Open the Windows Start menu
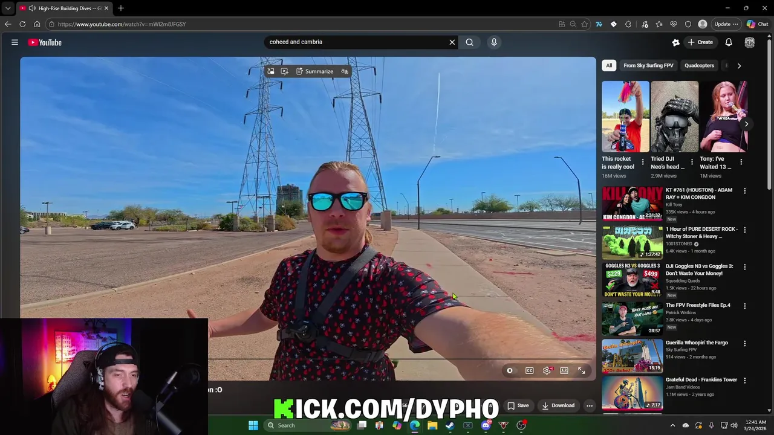 point(253,425)
